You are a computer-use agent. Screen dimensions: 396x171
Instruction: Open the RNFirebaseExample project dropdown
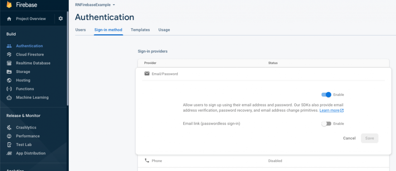[95, 5]
